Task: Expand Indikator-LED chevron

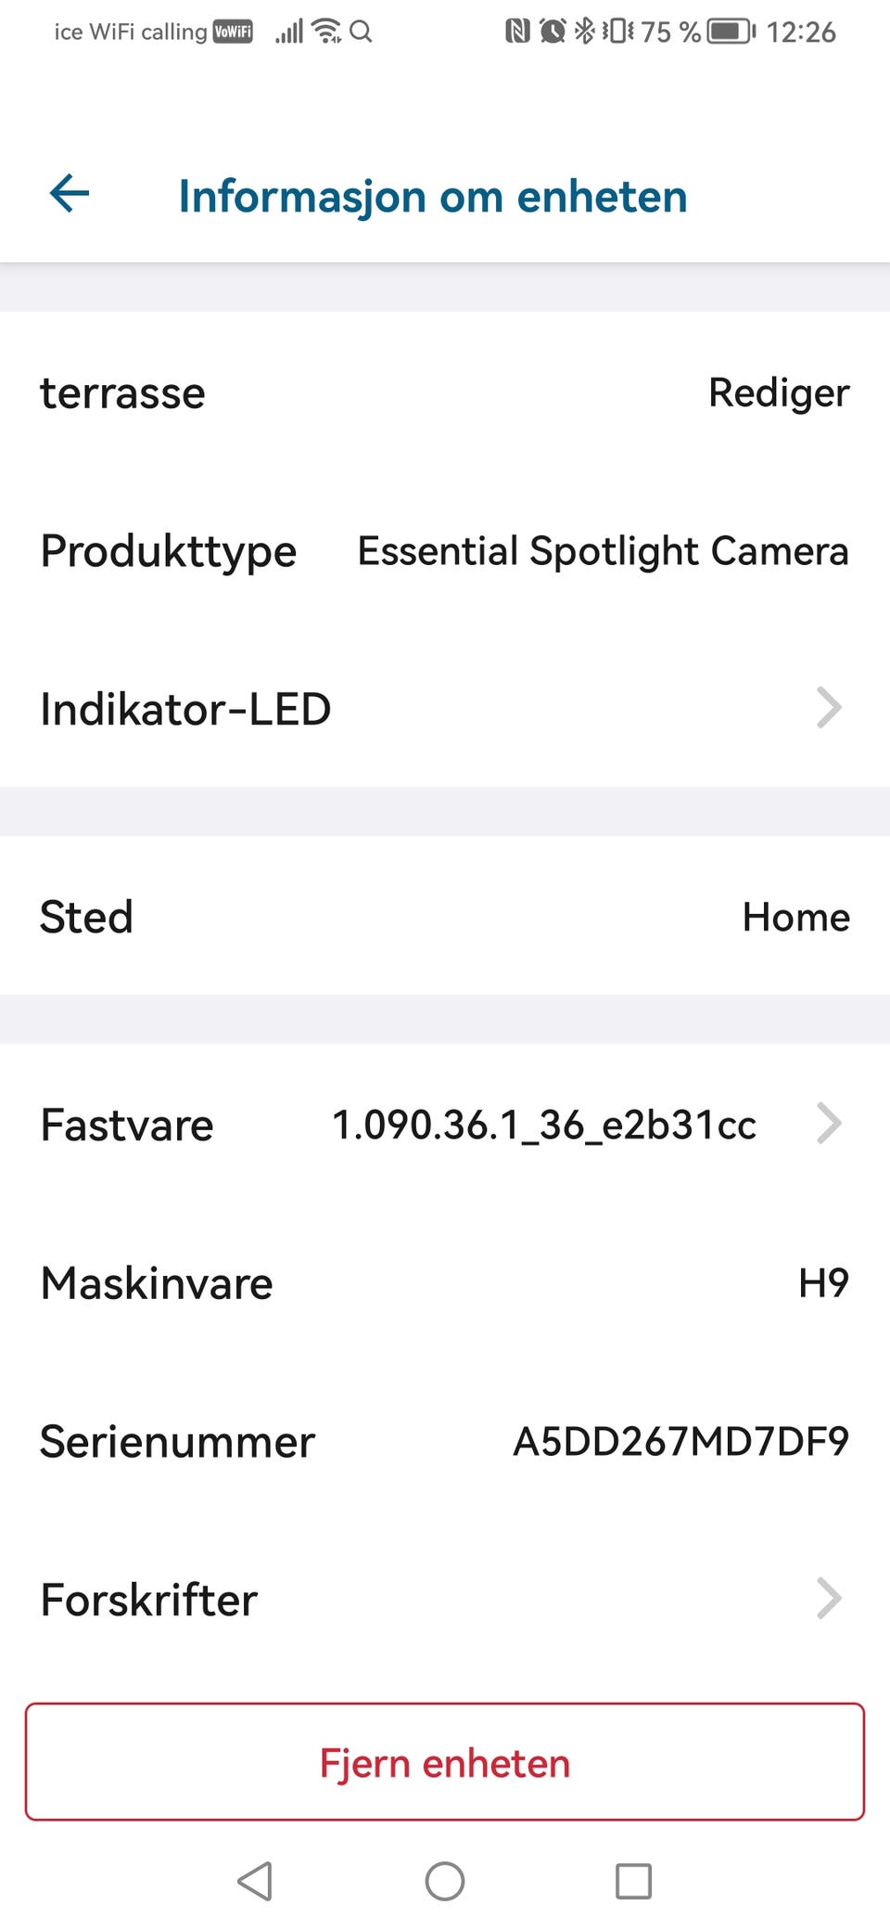Action: tap(829, 707)
